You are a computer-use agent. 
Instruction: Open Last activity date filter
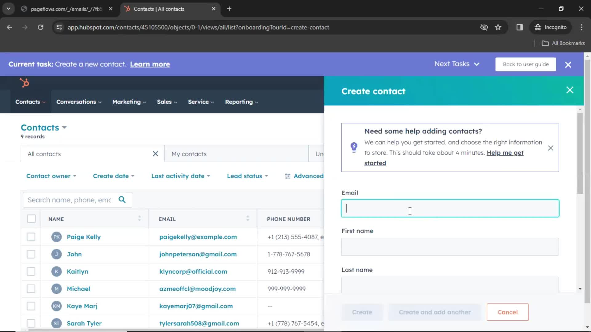click(181, 176)
